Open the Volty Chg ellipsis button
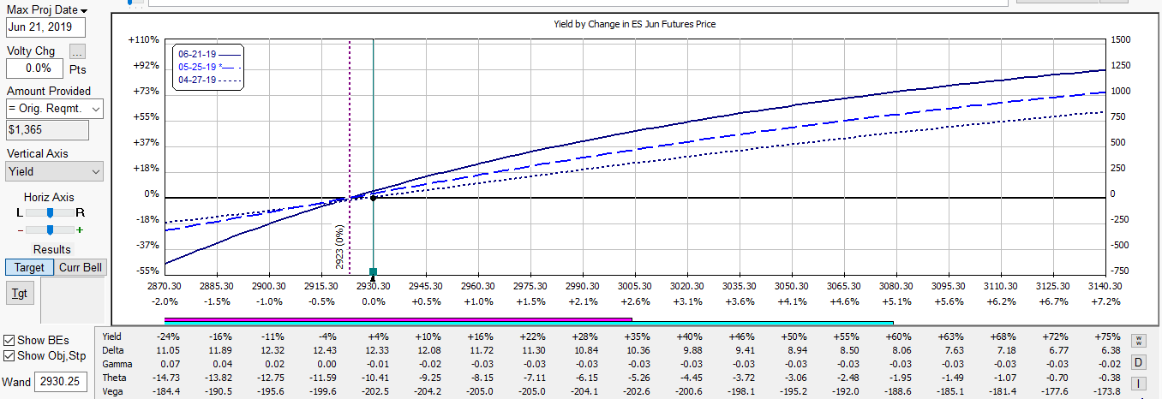The image size is (1162, 399). tap(78, 52)
